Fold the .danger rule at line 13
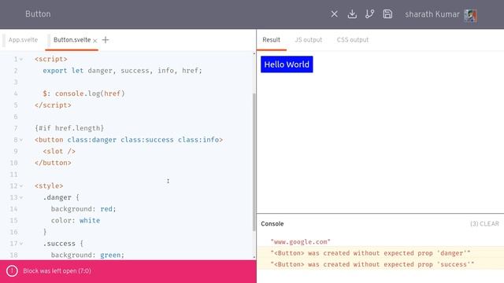The height and width of the screenshot is (283, 504). click(21, 197)
